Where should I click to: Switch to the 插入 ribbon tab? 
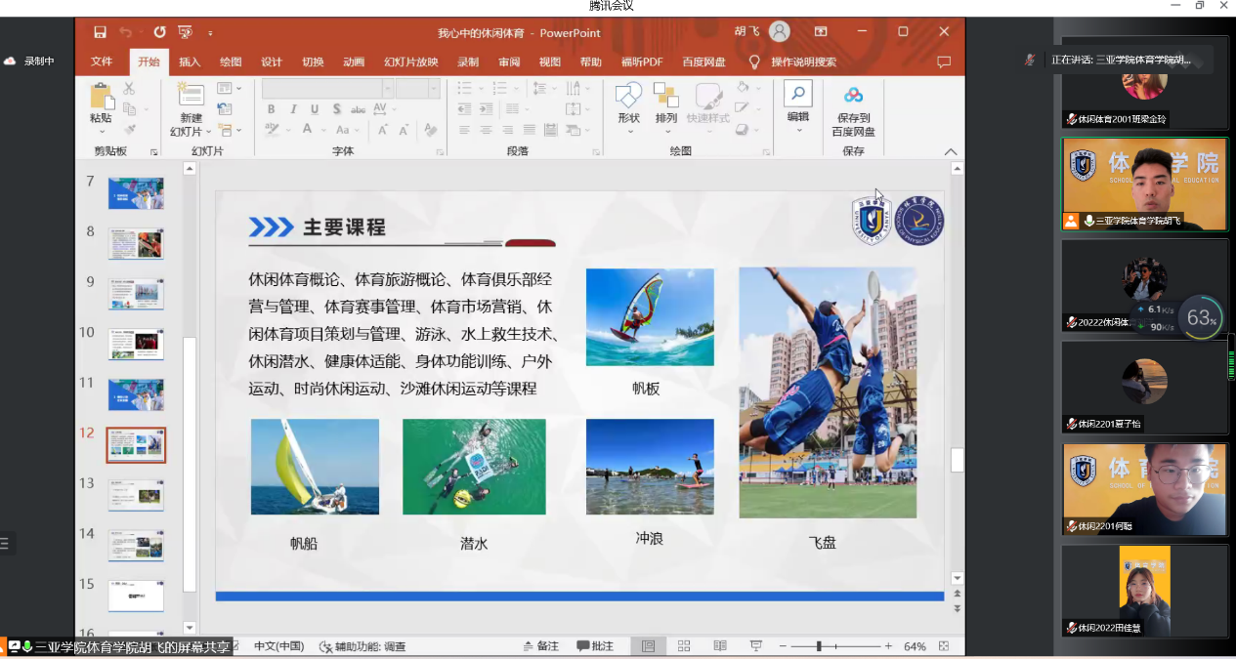pyautogui.click(x=190, y=61)
